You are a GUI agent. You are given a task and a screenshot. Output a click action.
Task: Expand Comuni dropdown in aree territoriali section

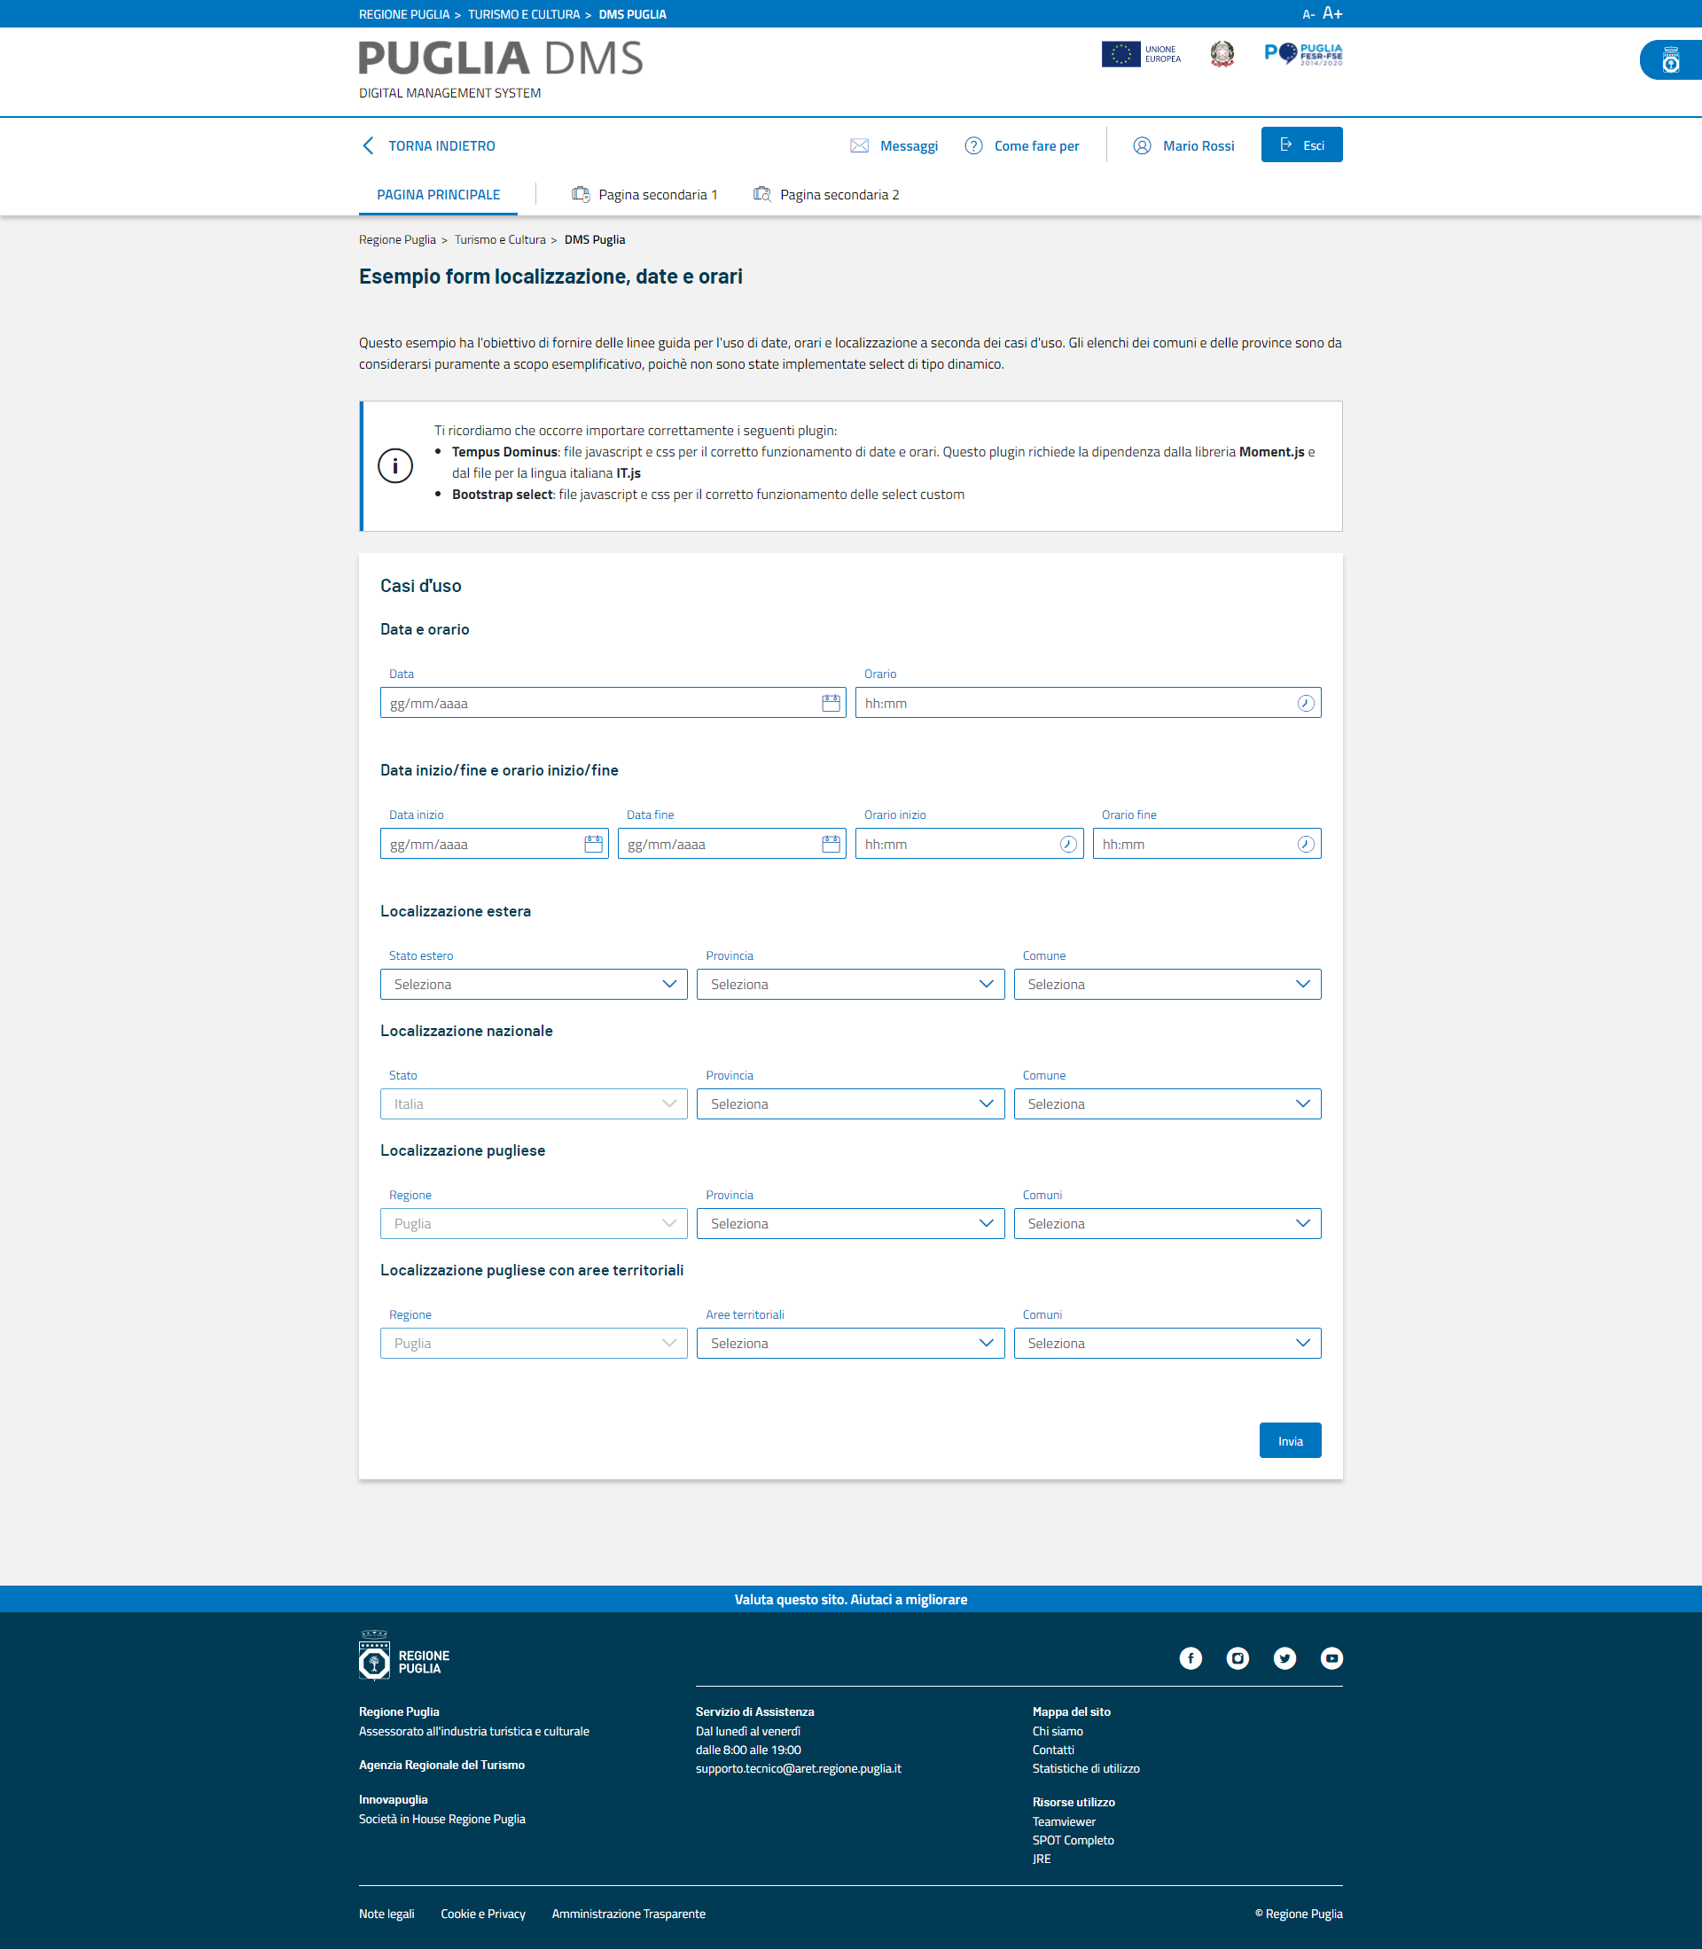coord(1167,1343)
